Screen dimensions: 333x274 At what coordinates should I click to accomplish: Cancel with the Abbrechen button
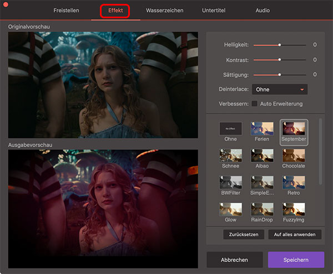click(x=234, y=260)
